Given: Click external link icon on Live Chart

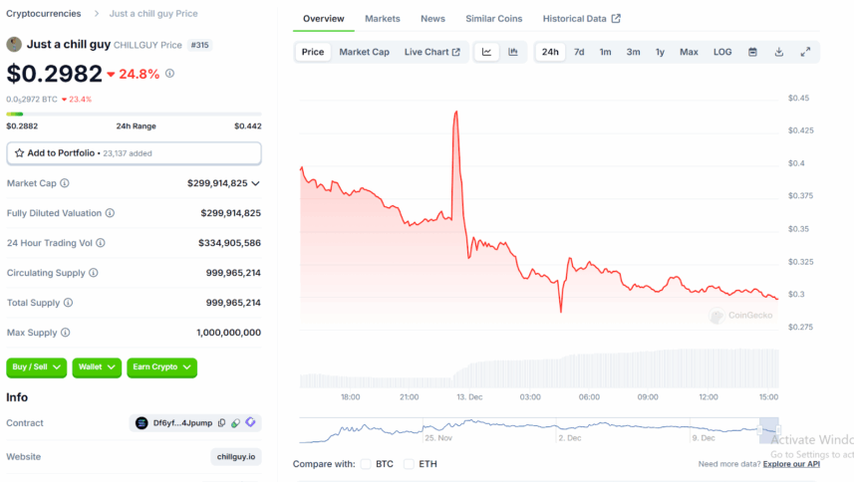Looking at the screenshot, I should click(456, 52).
